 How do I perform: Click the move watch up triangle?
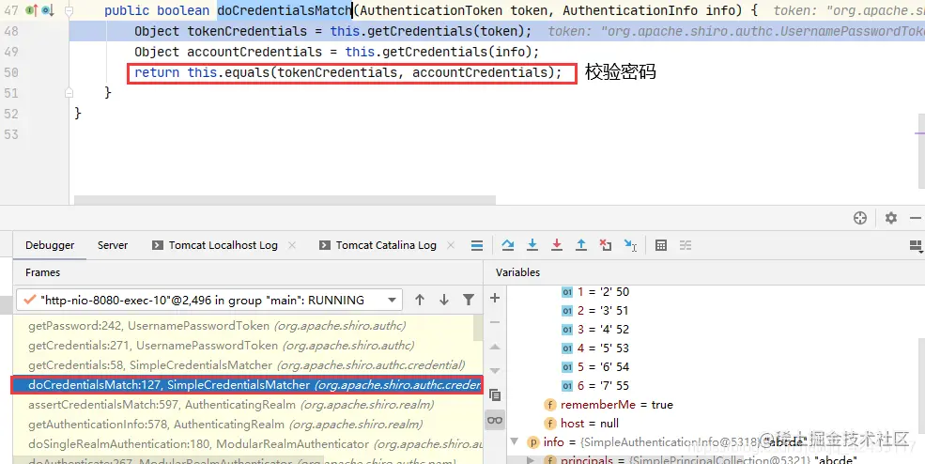495,347
